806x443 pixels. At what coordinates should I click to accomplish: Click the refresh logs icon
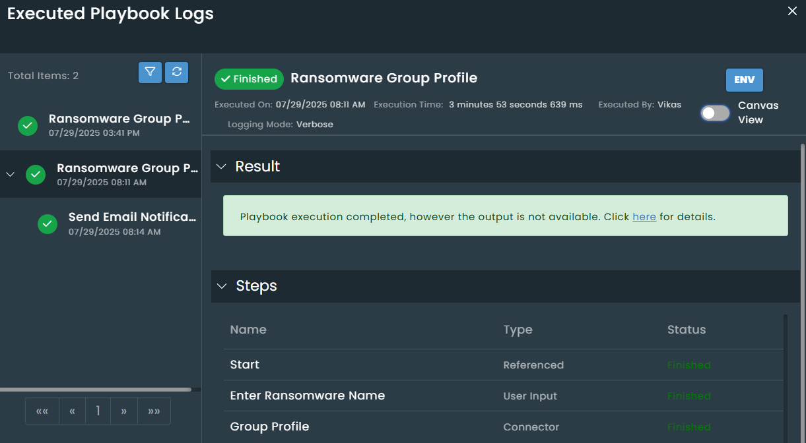pos(176,73)
